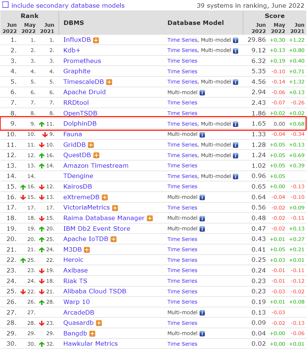
Task: Click the info icon in Kdb+ row
Action: tap(236, 51)
